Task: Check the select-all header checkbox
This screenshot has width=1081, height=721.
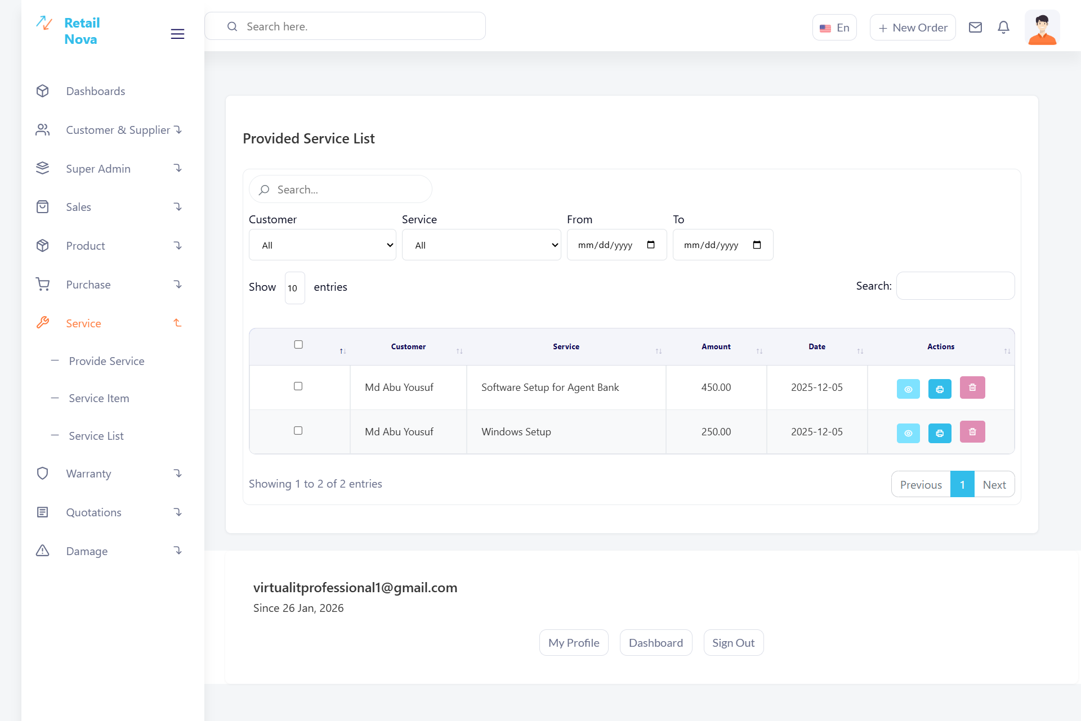Action: pos(298,345)
